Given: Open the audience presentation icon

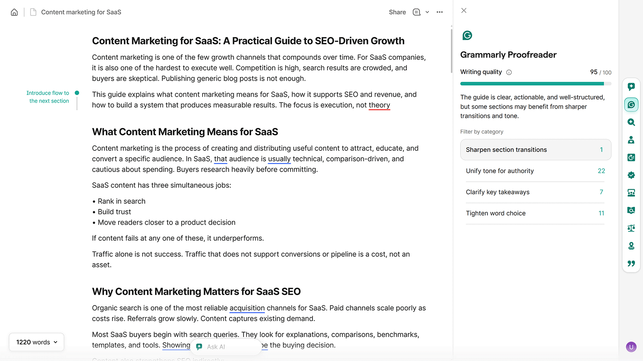Looking at the screenshot, I should tap(631, 193).
